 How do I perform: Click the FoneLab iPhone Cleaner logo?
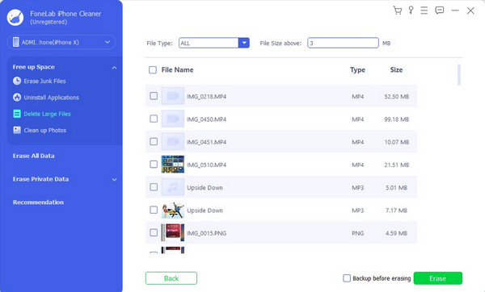point(15,17)
